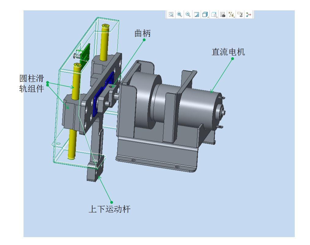
Task: Open the Display Style cube dropdown
Action: 205,14
